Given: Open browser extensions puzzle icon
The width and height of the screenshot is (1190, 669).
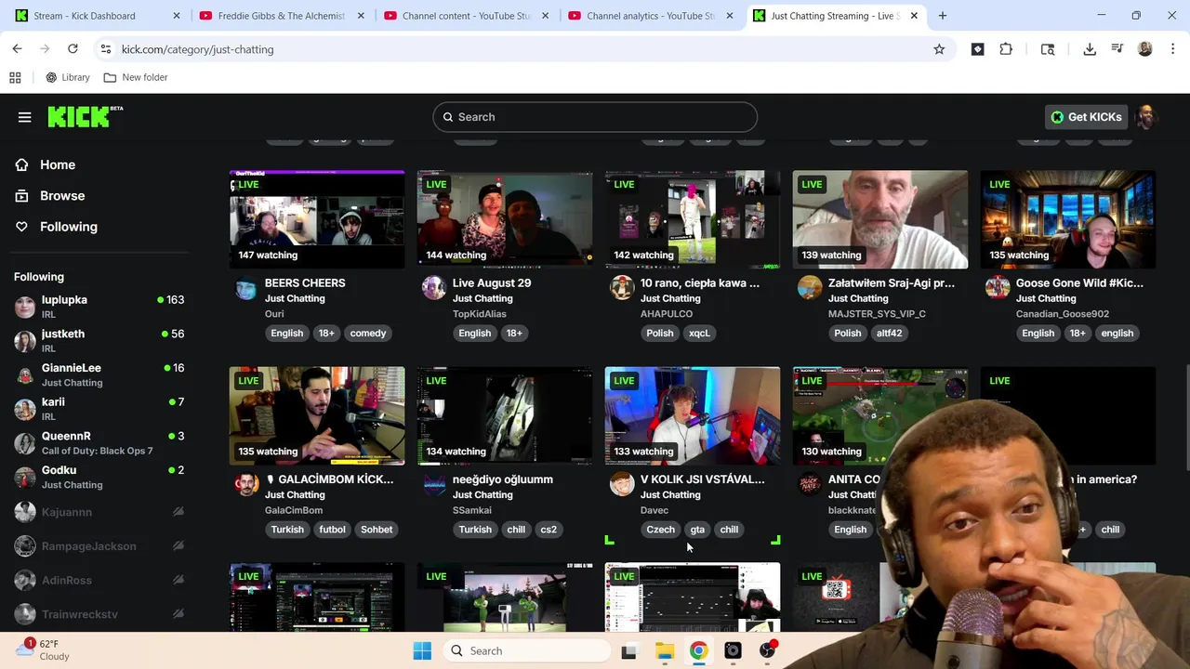Looking at the screenshot, I should click(1006, 48).
